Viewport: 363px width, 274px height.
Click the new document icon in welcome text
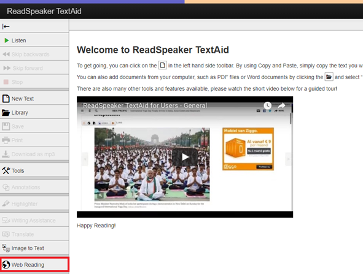(x=163, y=65)
